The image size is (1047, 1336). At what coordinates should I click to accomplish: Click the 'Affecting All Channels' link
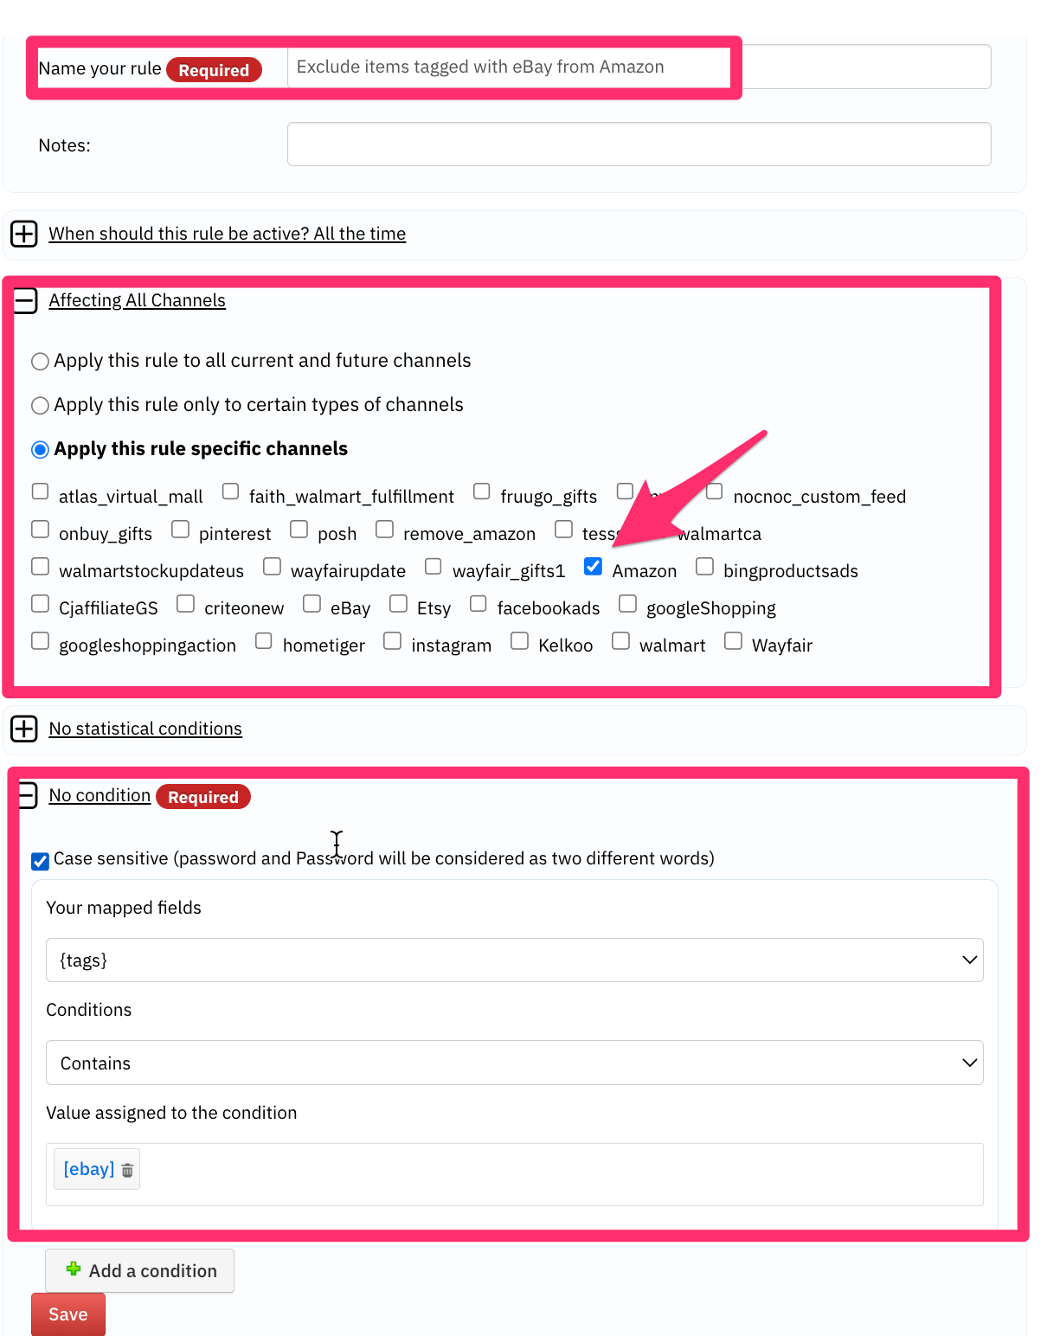(137, 300)
